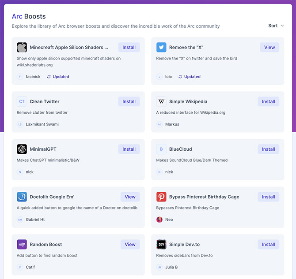Install the Minecraft Apple Silicon Shaders boost
Image resolution: width=296 pixels, height=279 pixels.
pos(129,47)
